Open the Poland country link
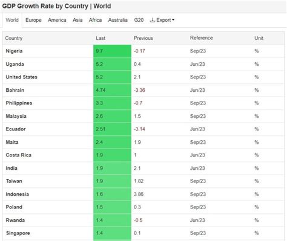 (x=14, y=207)
